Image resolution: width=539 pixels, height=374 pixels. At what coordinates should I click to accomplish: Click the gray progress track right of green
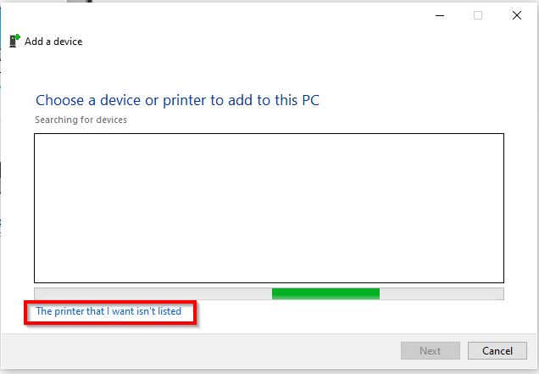(441, 293)
